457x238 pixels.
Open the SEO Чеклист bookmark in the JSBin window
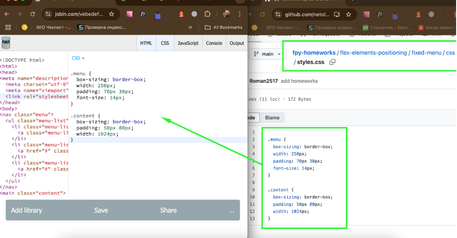[x=46, y=27]
